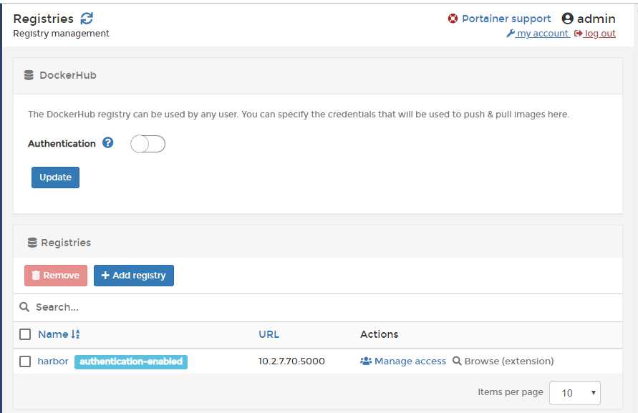
Task: Tick the select-all checkbox in table header
Action: point(25,334)
